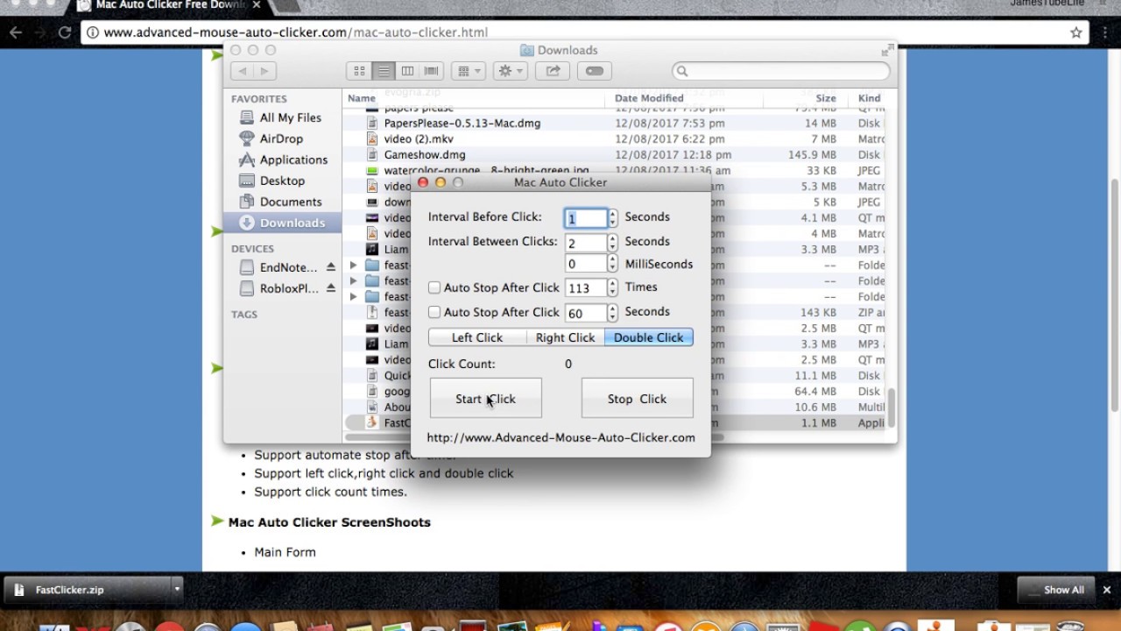
Task: Open FastClicker.zip from the downloads bar
Action: pos(87,590)
